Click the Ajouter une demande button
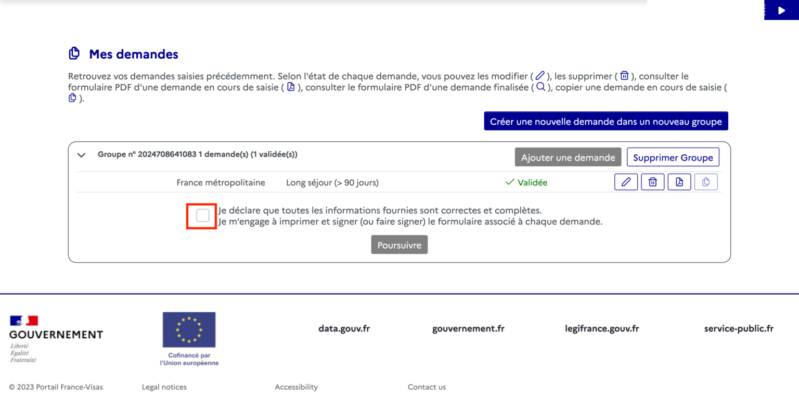This screenshot has width=799, height=397. coord(568,157)
